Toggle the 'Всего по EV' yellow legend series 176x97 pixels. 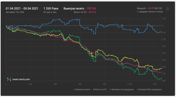100,89
